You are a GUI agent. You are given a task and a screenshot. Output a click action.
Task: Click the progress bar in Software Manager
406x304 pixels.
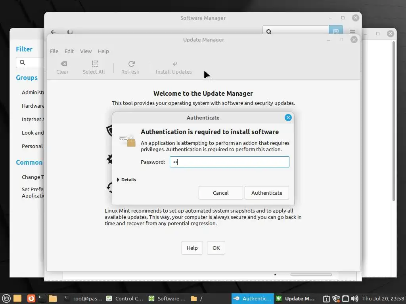(x=311, y=275)
